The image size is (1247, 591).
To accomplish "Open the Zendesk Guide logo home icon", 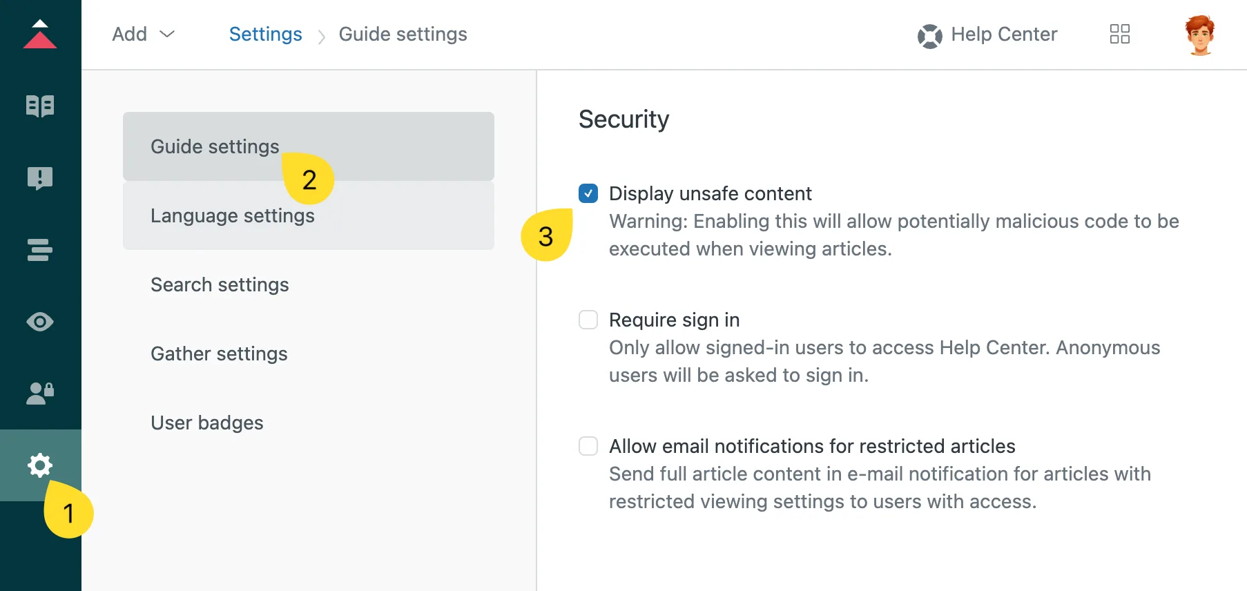I will tap(40, 34).
